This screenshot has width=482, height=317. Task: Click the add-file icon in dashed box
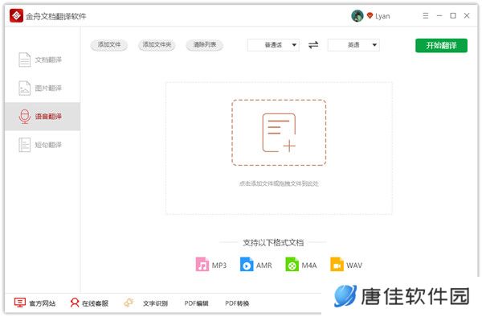pyautogui.click(x=279, y=133)
